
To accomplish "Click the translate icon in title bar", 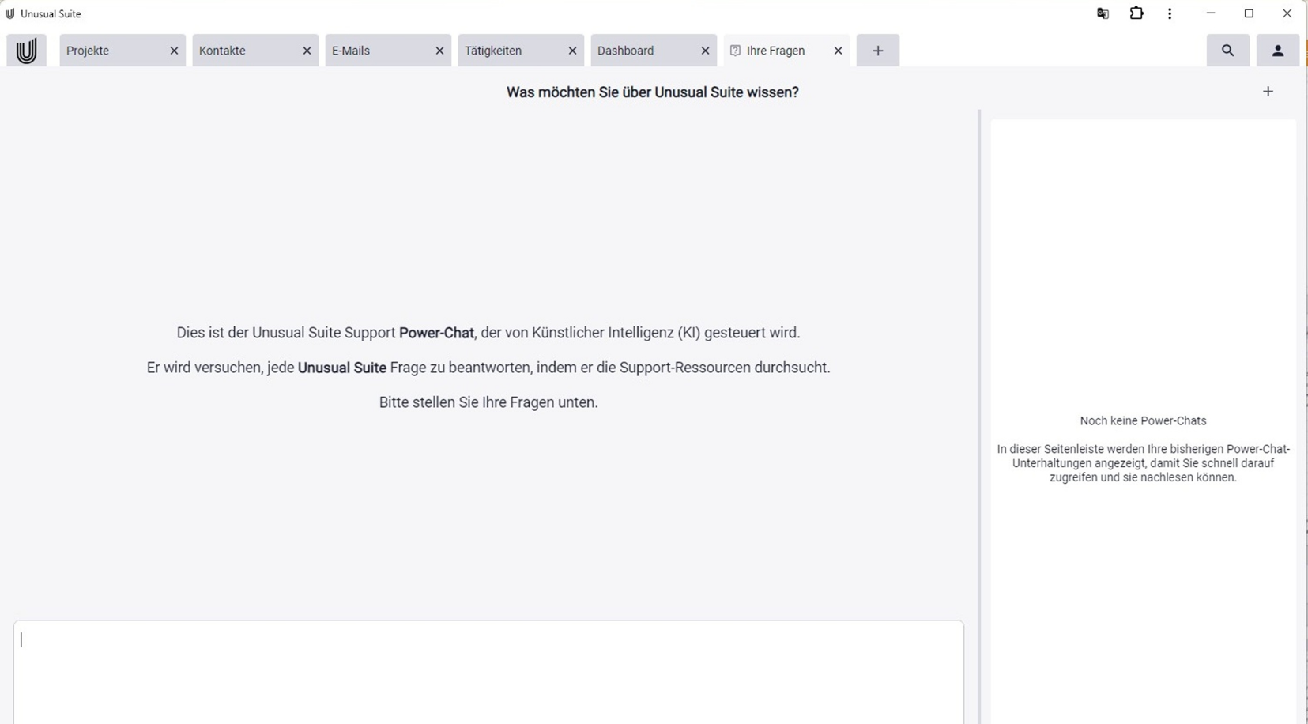I will (x=1103, y=13).
